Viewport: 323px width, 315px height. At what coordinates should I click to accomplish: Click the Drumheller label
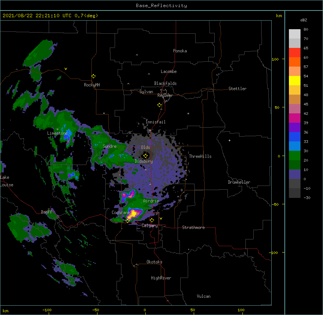(x=239, y=182)
